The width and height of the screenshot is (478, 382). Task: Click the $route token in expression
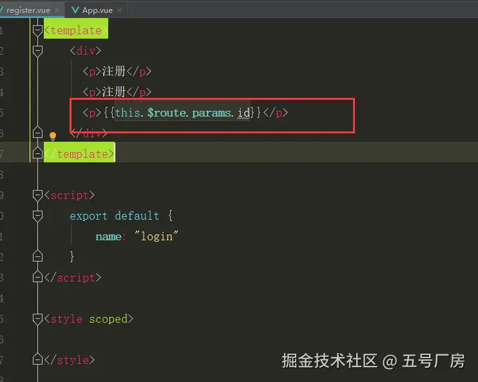[x=166, y=113]
